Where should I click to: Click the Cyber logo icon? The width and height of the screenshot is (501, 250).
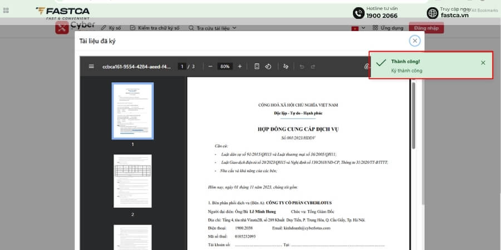(x=62, y=28)
